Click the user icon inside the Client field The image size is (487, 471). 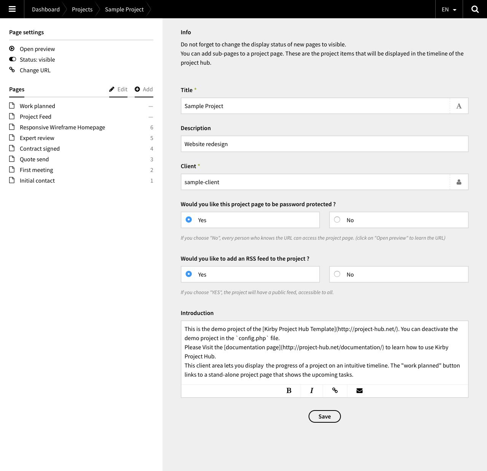[x=459, y=182]
